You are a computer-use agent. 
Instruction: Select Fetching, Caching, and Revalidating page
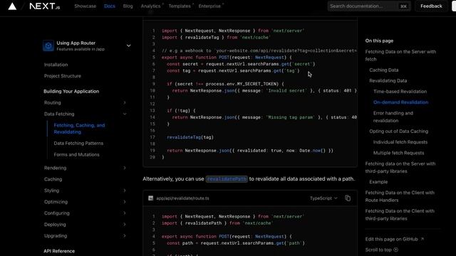tap(79, 129)
